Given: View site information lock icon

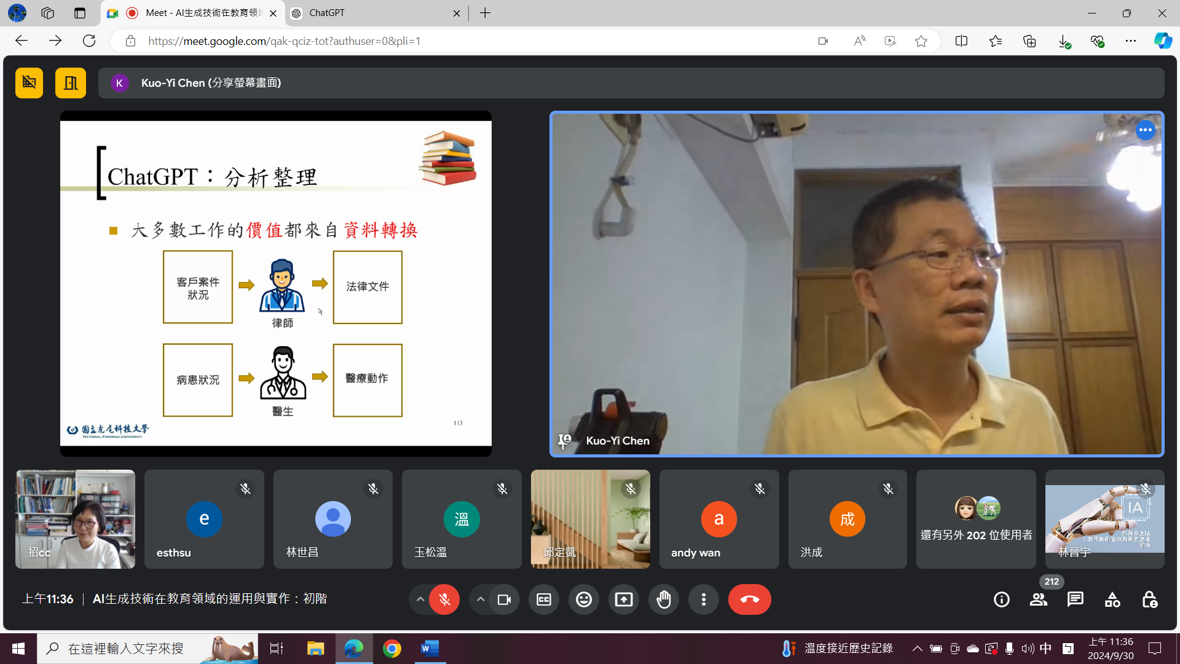Looking at the screenshot, I should [x=130, y=41].
